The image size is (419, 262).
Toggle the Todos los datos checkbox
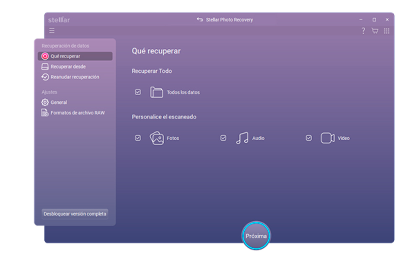(x=138, y=92)
